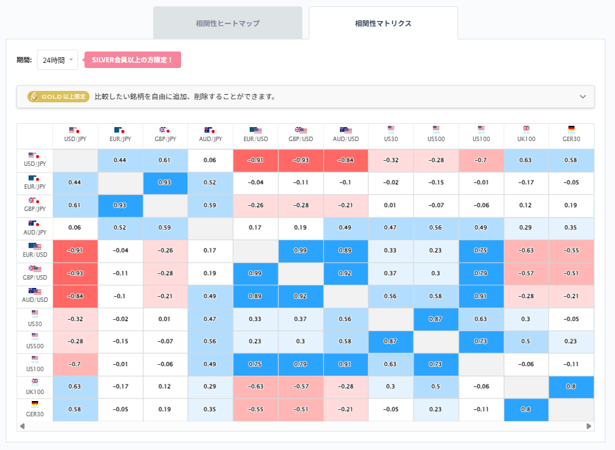Viewport: 615px width, 450px height.
Task: Click the AUD/JPY row flag icon
Action: point(34,224)
